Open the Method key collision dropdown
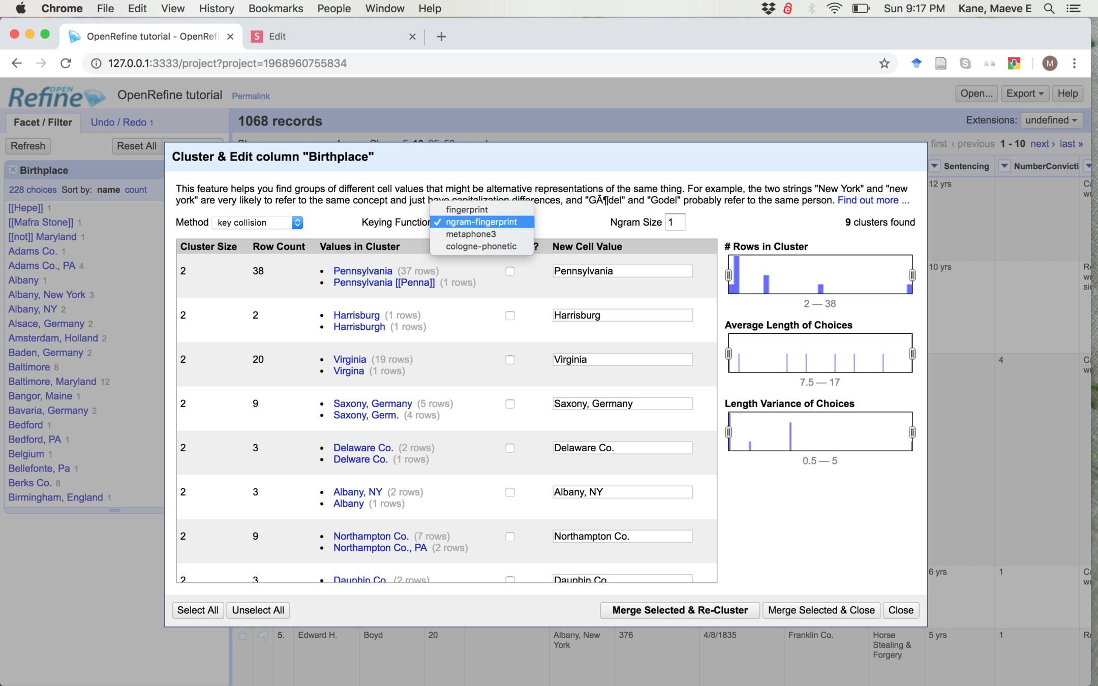Screen dimensions: 1098x686 pyautogui.click(x=258, y=223)
